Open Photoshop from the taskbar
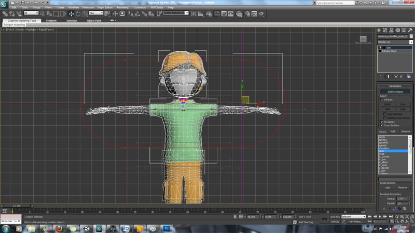415x233 pixels. 167,228
